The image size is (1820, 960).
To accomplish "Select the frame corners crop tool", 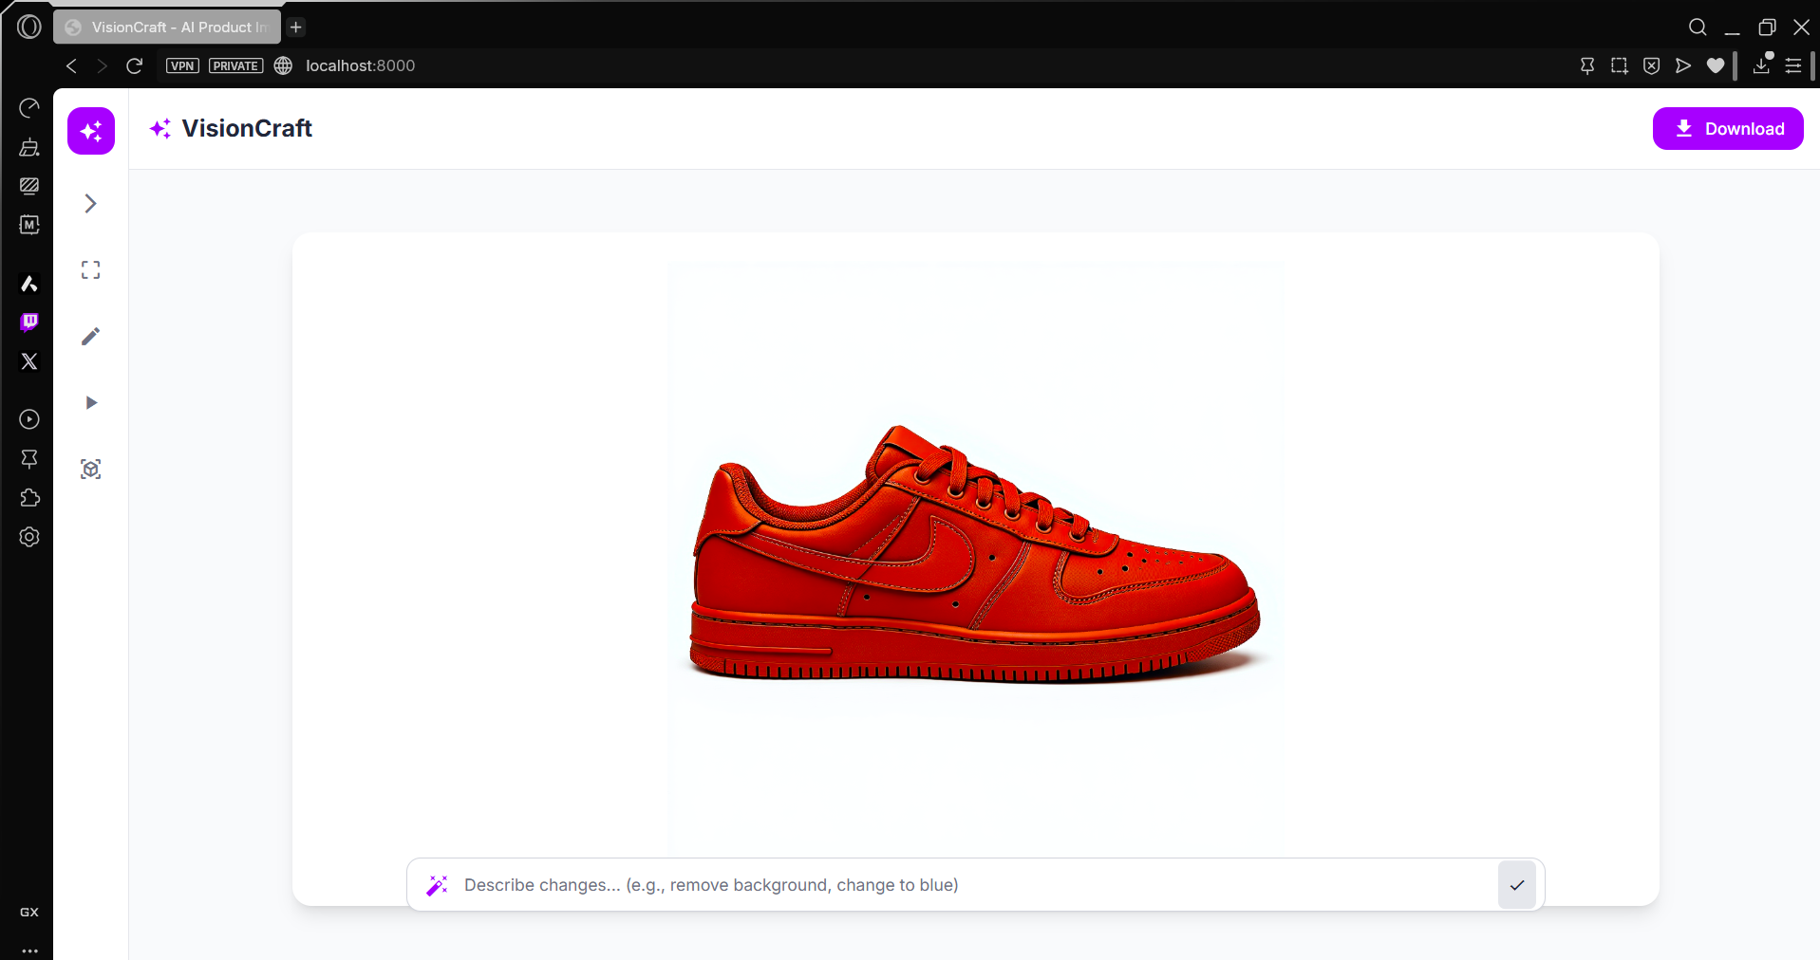I will coord(90,270).
